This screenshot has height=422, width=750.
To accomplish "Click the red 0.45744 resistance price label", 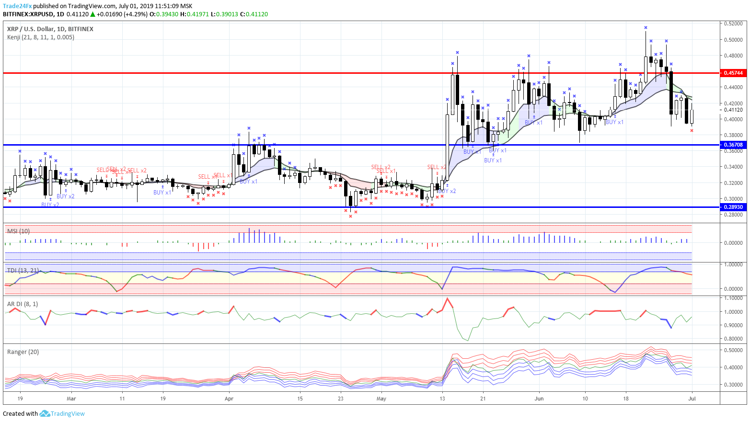I will click(x=733, y=73).
